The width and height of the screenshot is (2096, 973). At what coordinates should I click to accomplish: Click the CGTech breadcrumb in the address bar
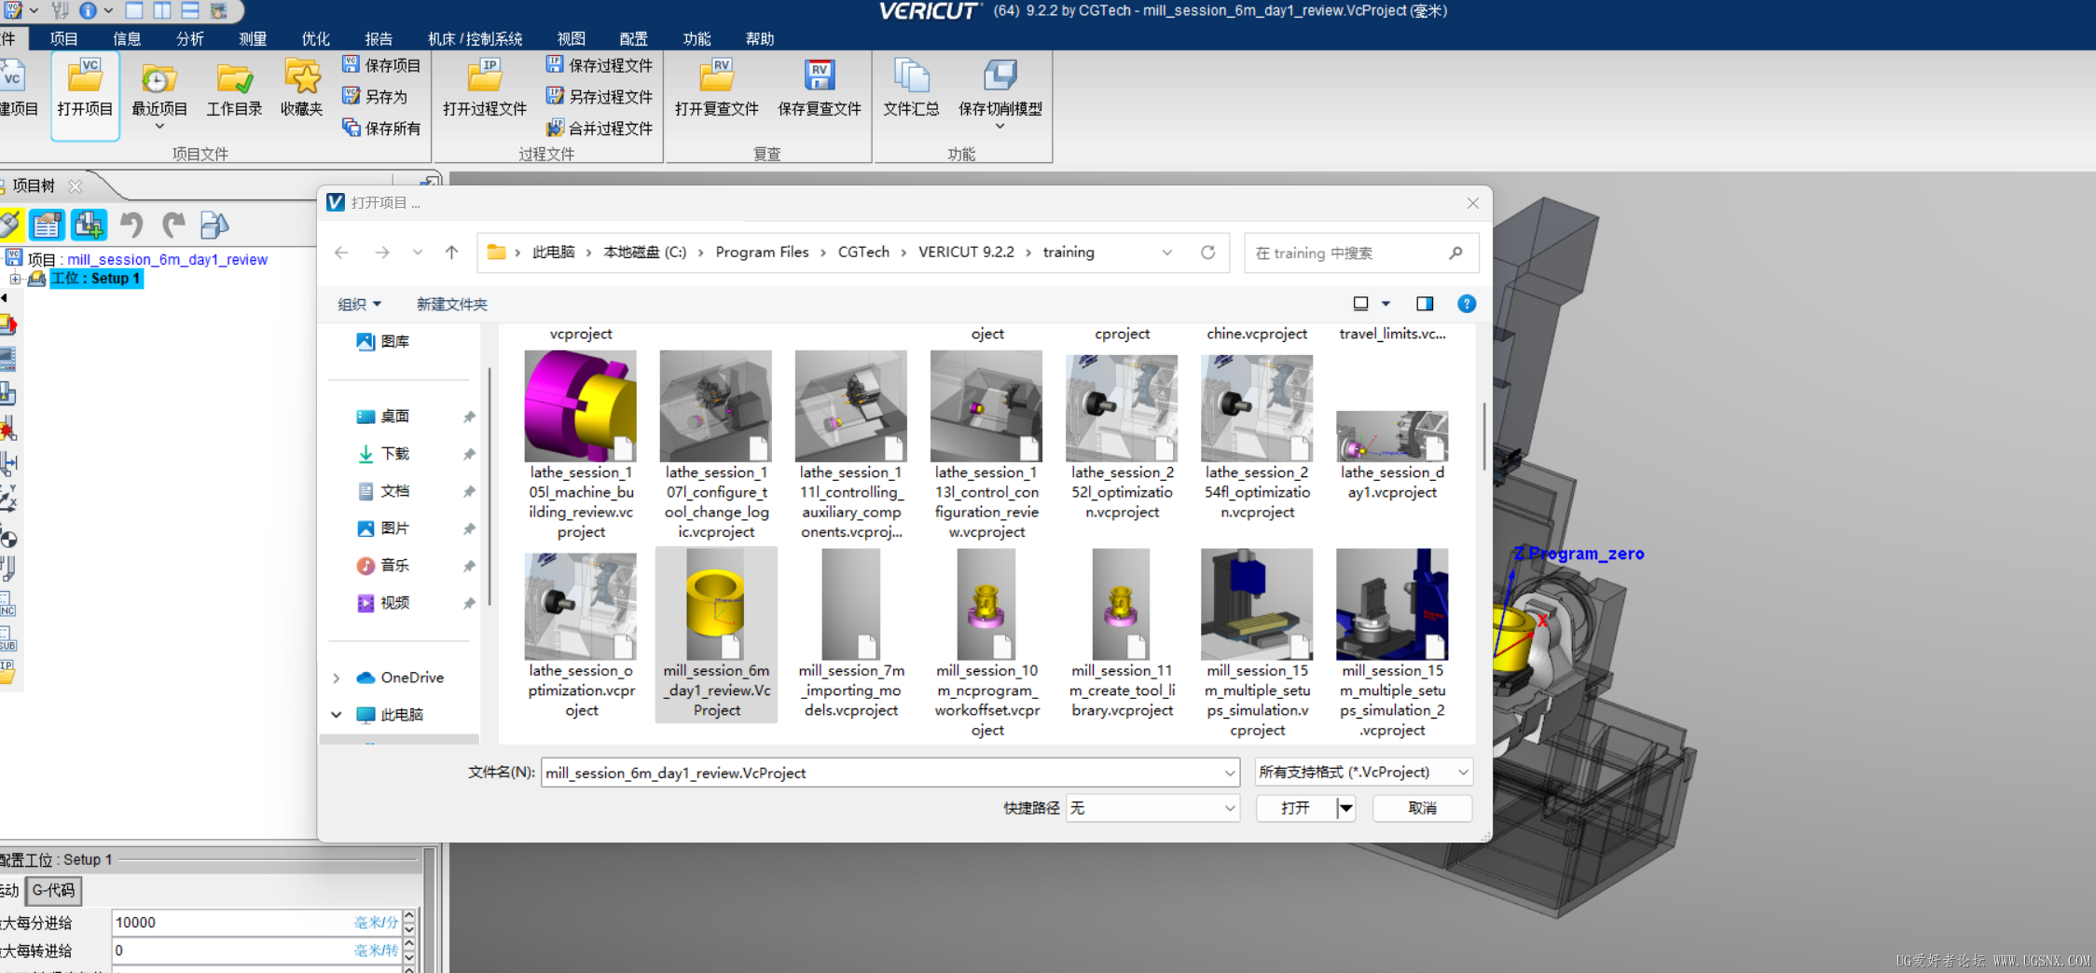pyautogui.click(x=863, y=252)
